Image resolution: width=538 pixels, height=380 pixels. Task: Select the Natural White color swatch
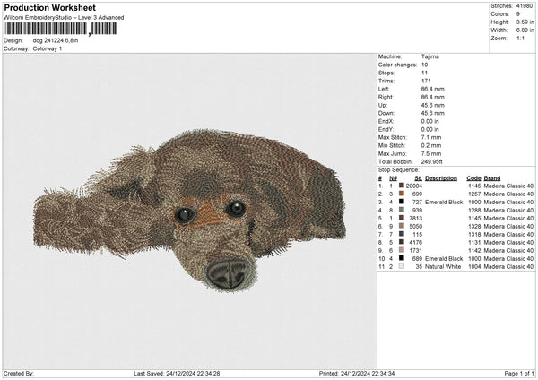[401, 266]
